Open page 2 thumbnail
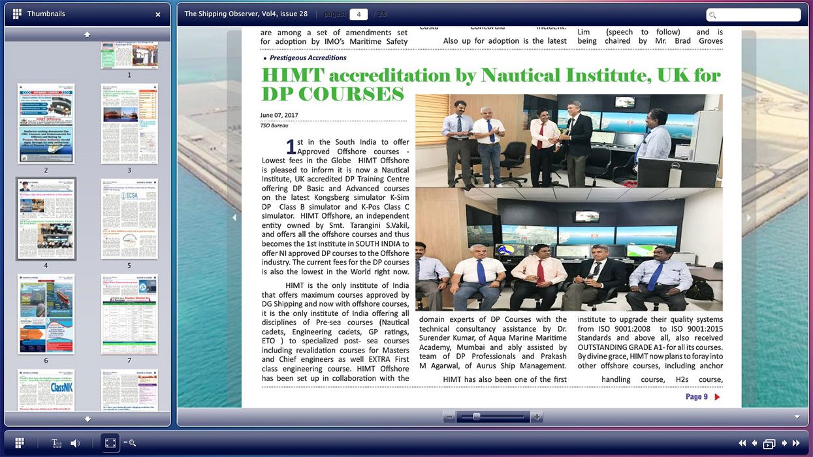813x457 pixels. click(46, 123)
